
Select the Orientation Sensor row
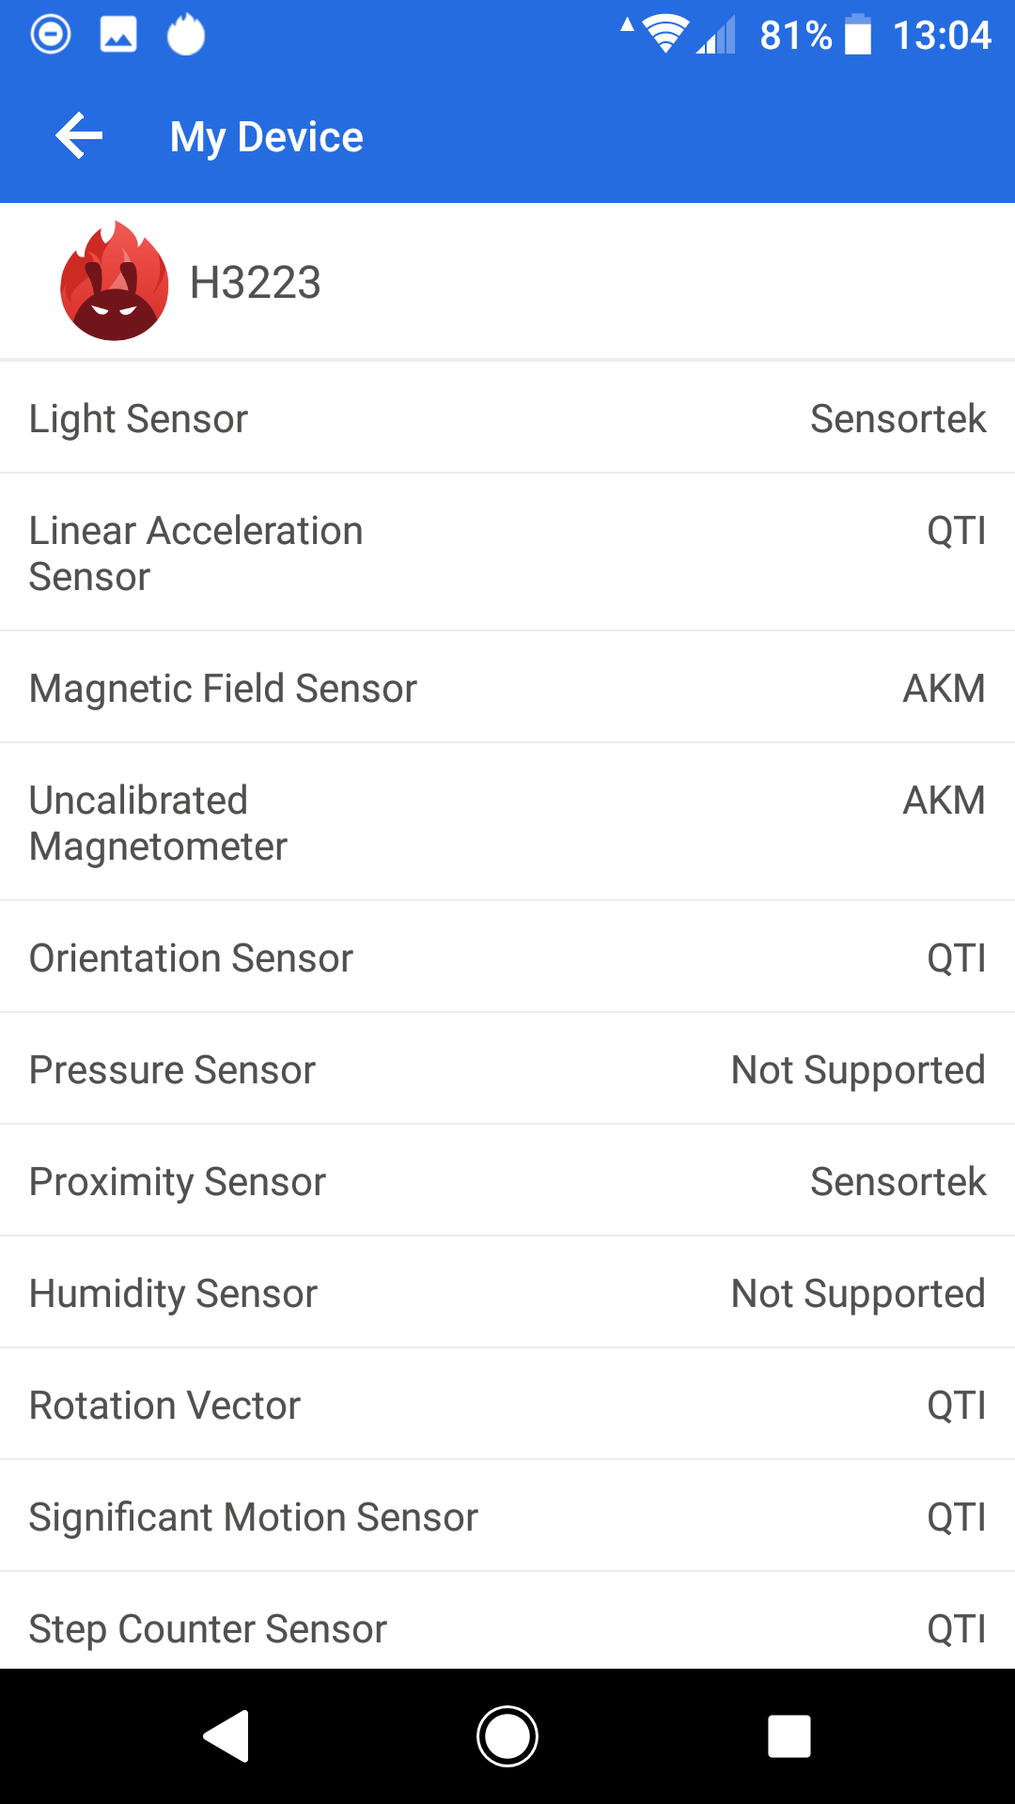pos(507,957)
